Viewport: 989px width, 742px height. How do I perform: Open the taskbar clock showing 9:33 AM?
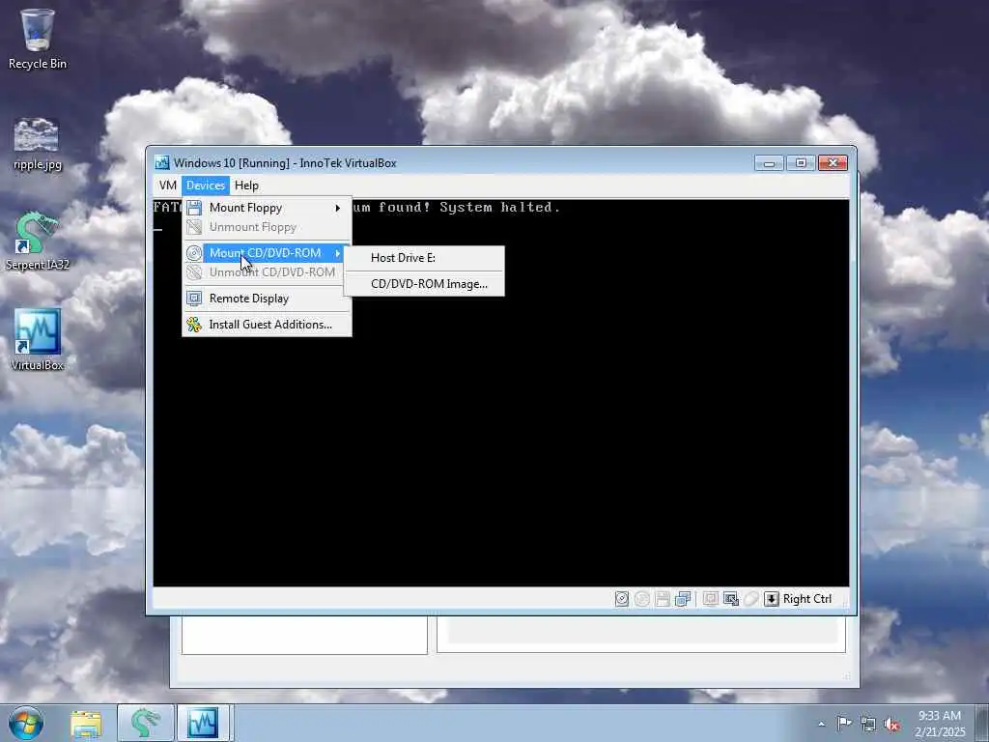pyautogui.click(x=940, y=724)
